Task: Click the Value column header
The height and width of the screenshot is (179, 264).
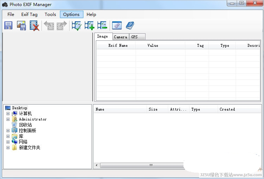Action: coord(160,46)
